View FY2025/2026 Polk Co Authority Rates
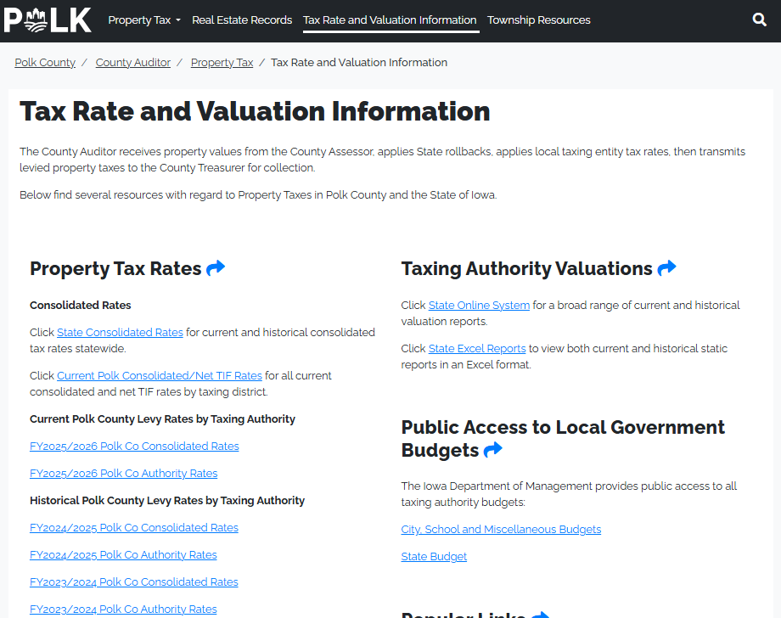 123,473
